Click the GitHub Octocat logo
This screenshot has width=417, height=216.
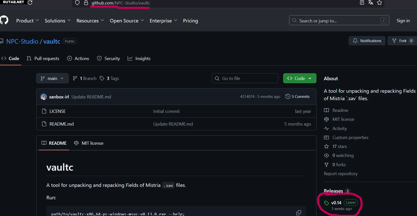[x=4, y=20]
